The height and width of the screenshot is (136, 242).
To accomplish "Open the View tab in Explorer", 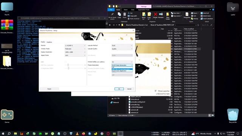I will click(132, 10).
